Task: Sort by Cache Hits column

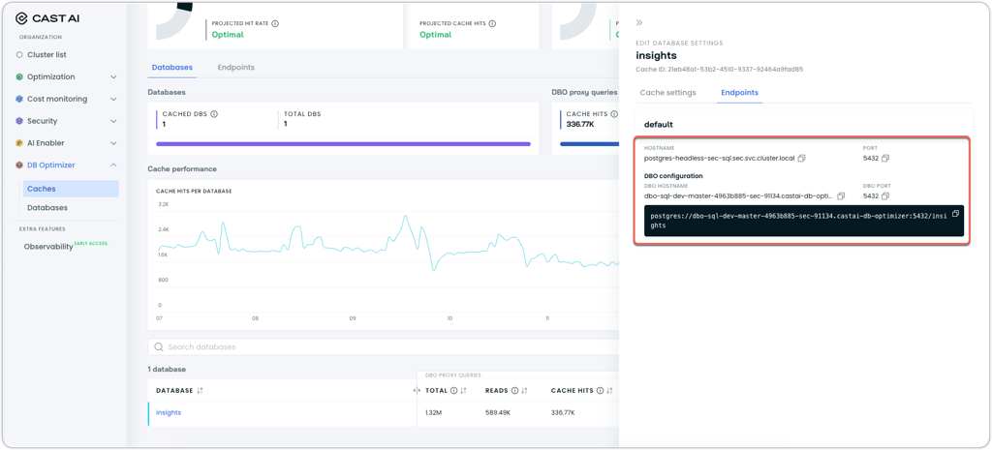Action: (609, 391)
